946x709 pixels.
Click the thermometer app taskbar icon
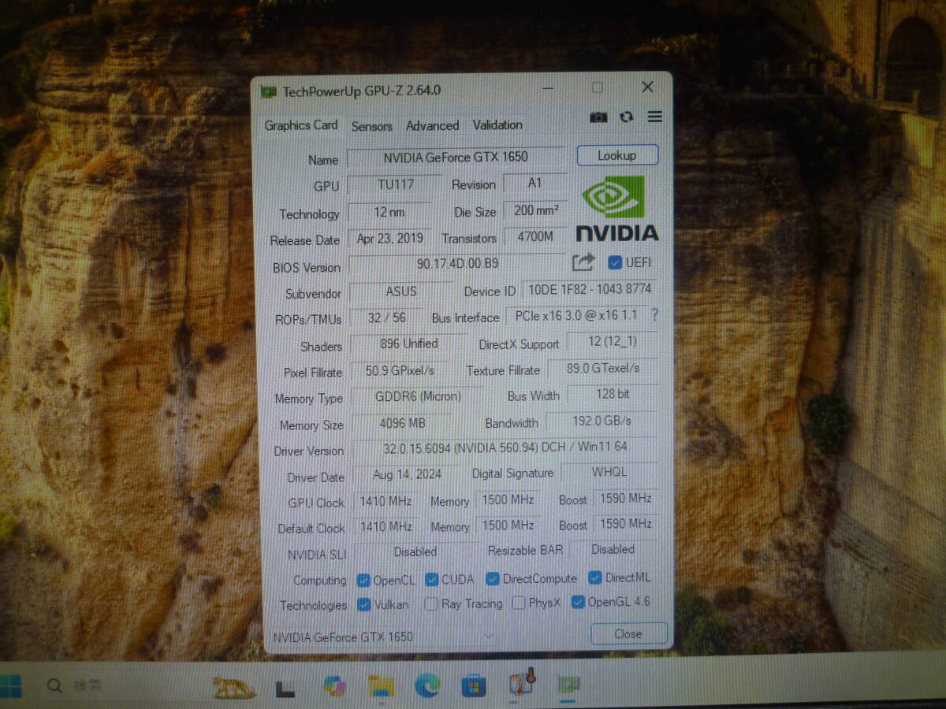pos(522,684)
